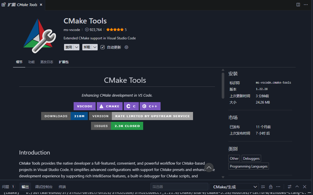Switch to the 终端 panel tab
Image resolution: width=313 pixels, height=195 pixels.
click(62, 187)
